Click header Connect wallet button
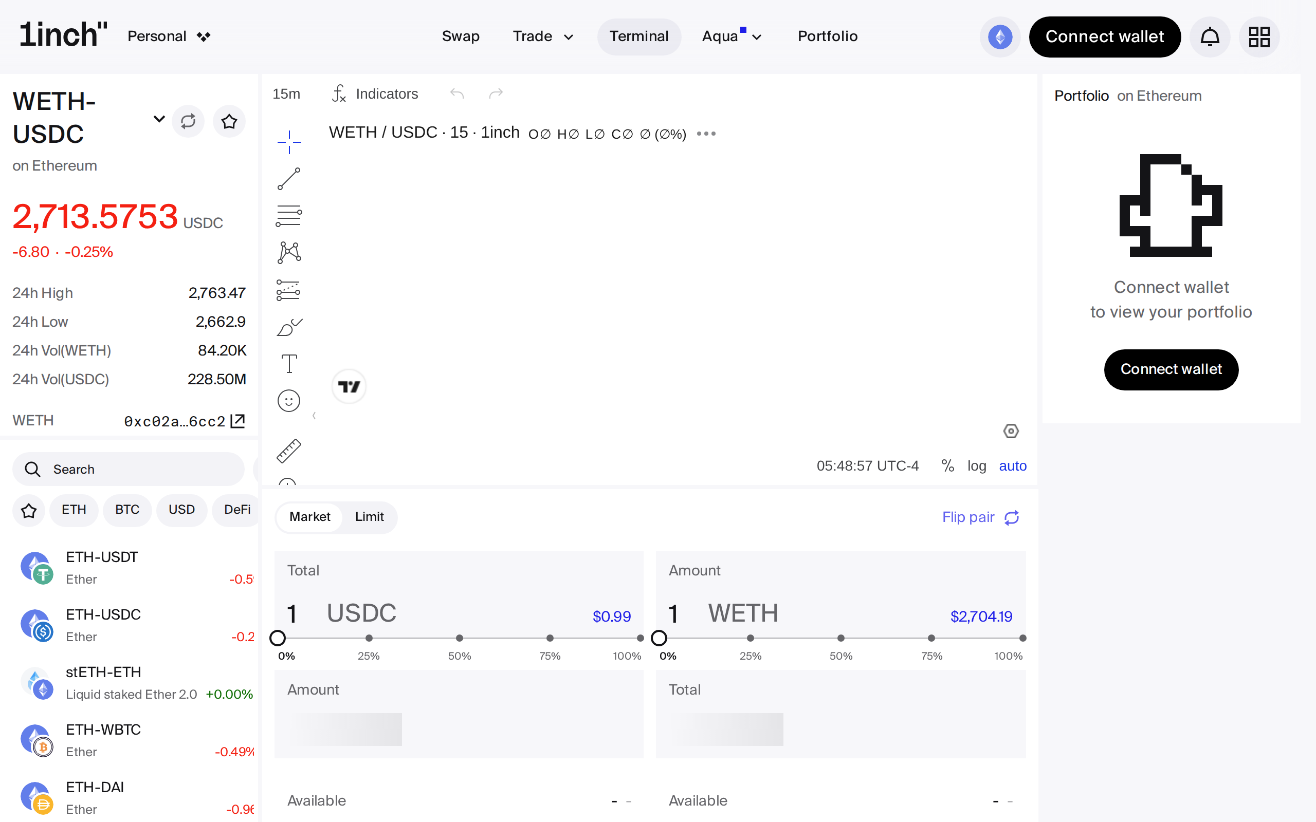 pos(1104,36)
